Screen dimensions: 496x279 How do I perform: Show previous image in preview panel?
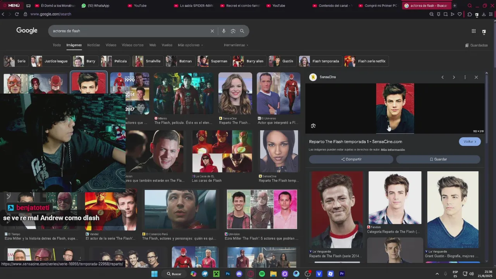coord(443,77)
